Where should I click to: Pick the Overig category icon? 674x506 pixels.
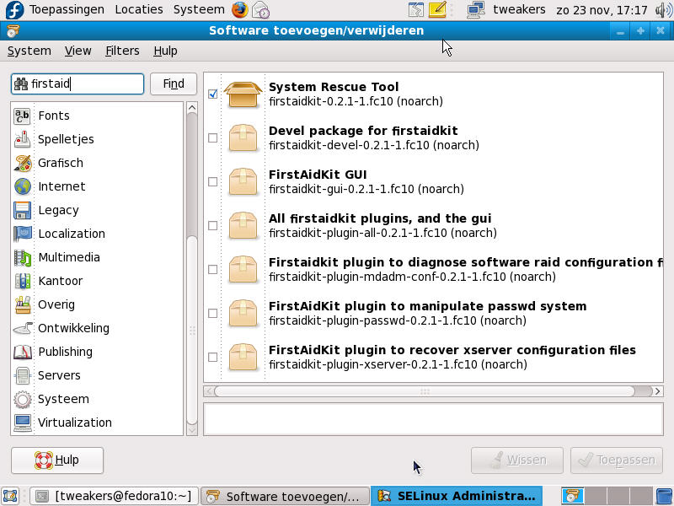[22, 304]
